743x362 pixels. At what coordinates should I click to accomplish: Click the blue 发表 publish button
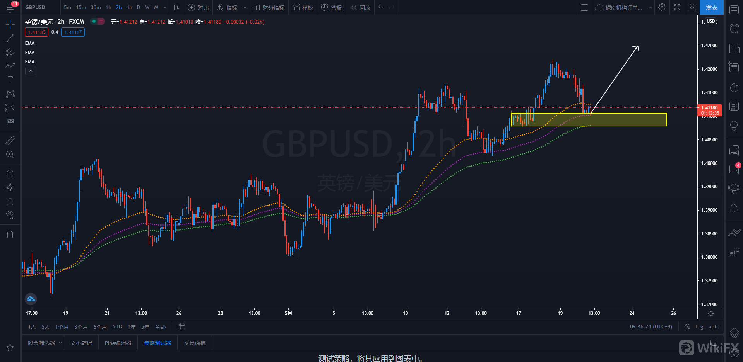click(x=711, y=7)
